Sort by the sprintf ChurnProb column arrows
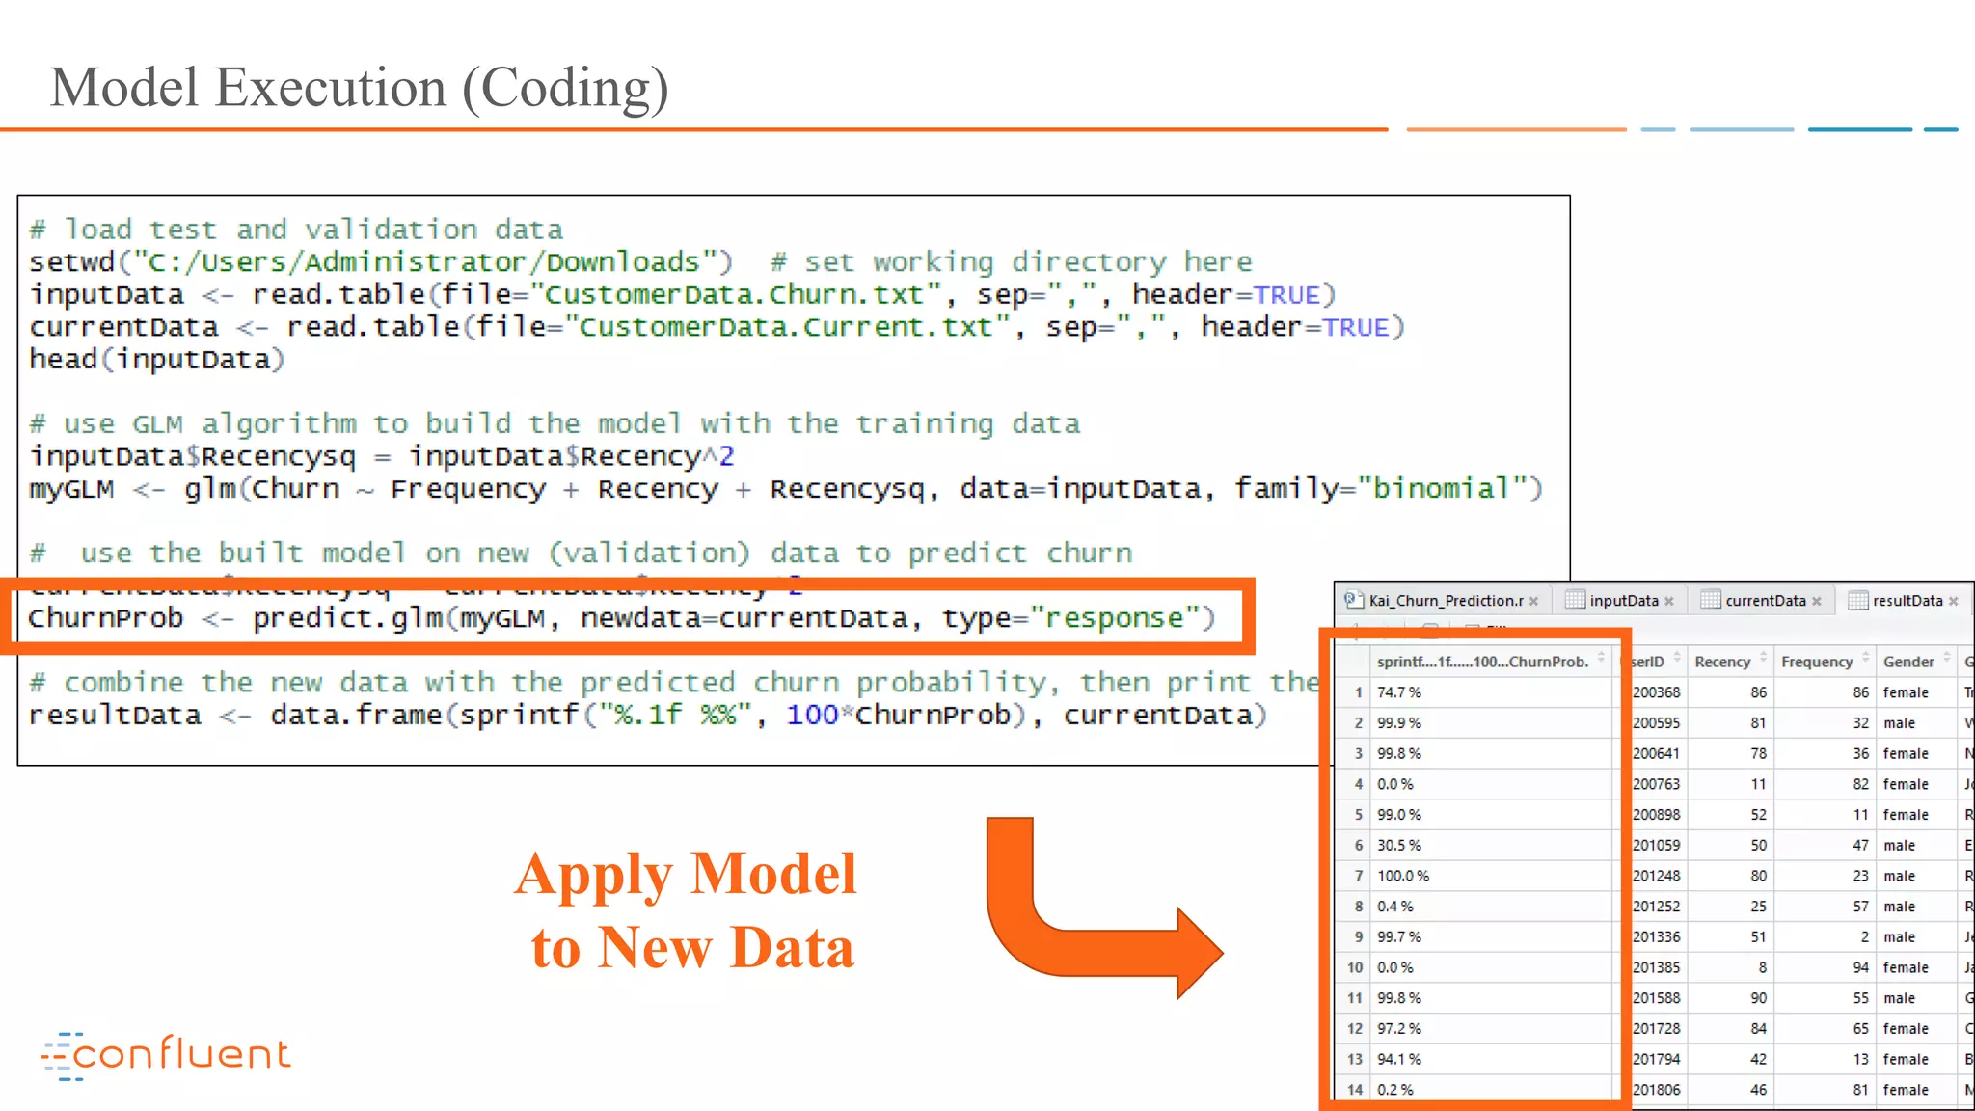This screenshot has height=1111, width=1975. click(1602, 658)
